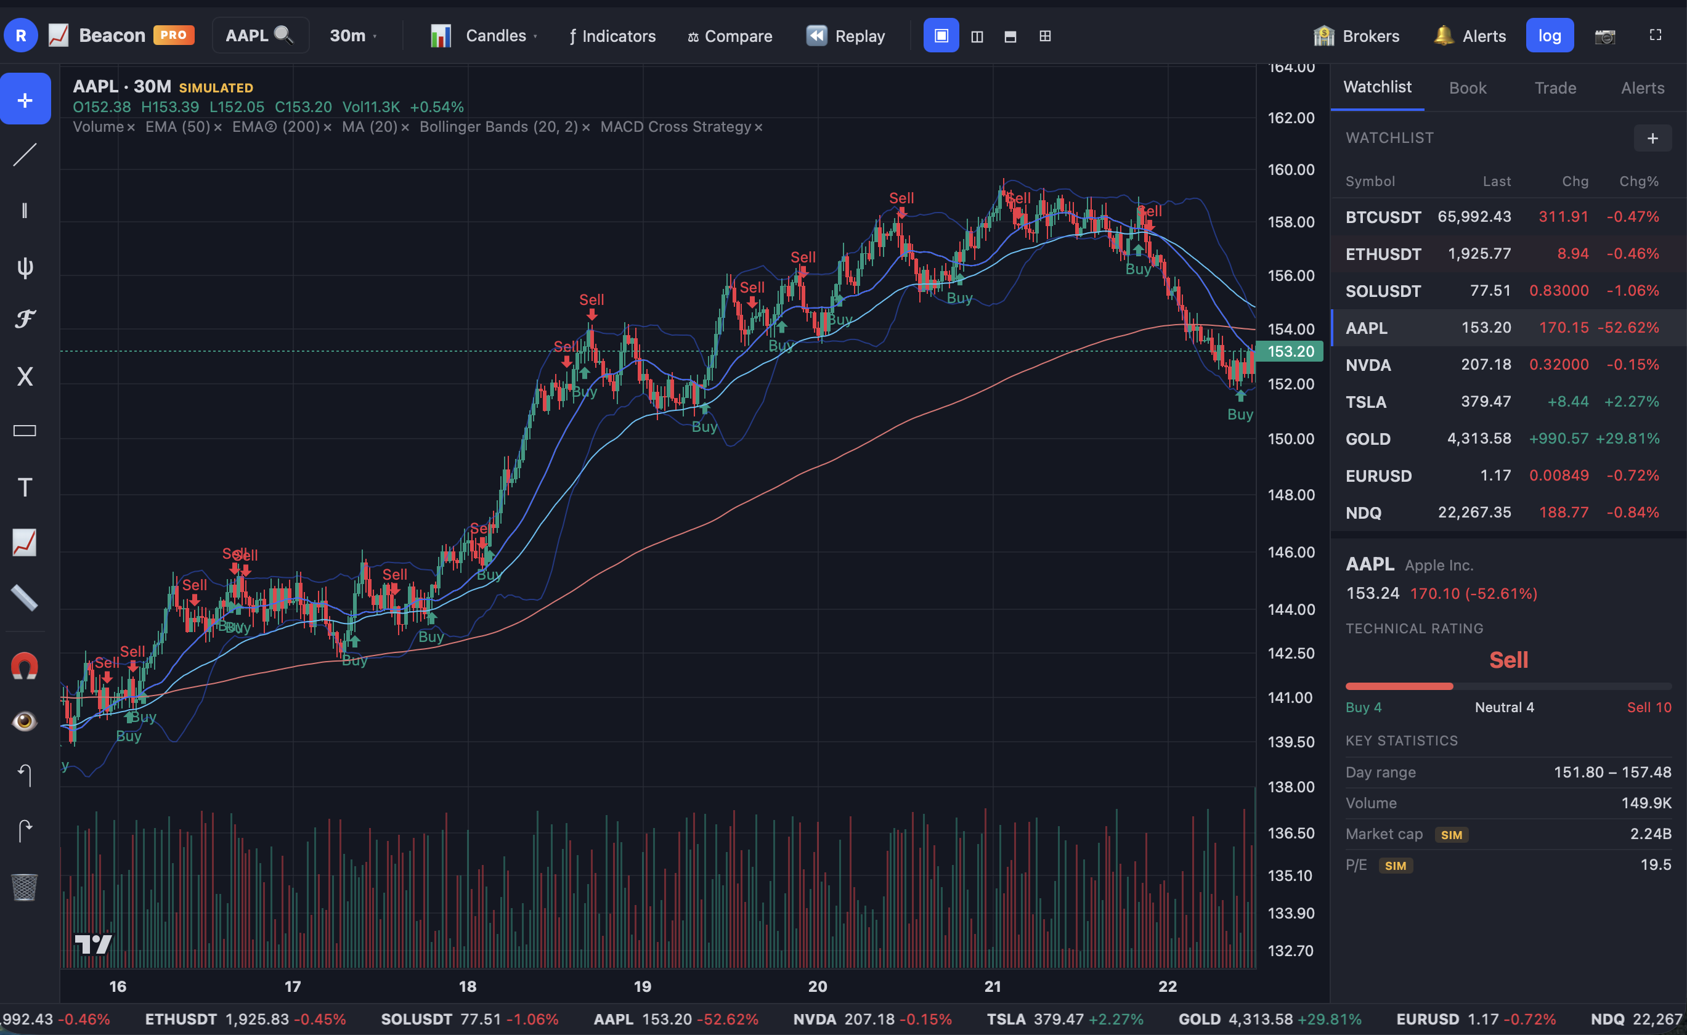Click the technical rating gauge bar
1687x1035 pixels.
click(x=1508, y=686)
